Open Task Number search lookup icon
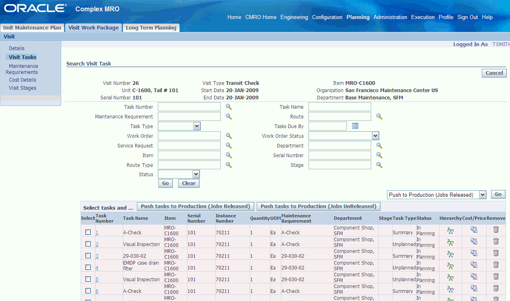The height and width of the screenshot is (301, 510). [x=229, y=107]
